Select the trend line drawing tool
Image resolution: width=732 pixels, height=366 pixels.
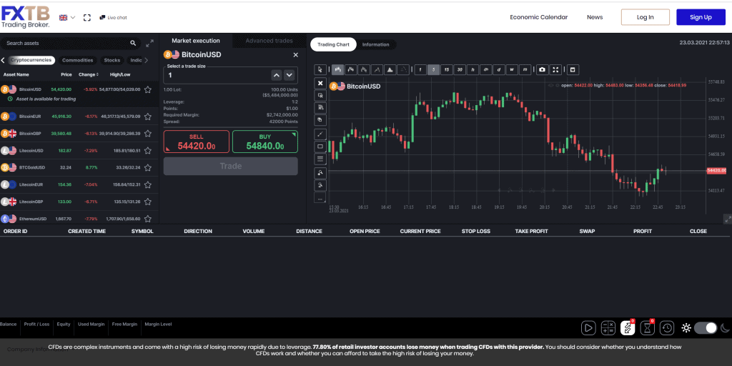point(320,134)
